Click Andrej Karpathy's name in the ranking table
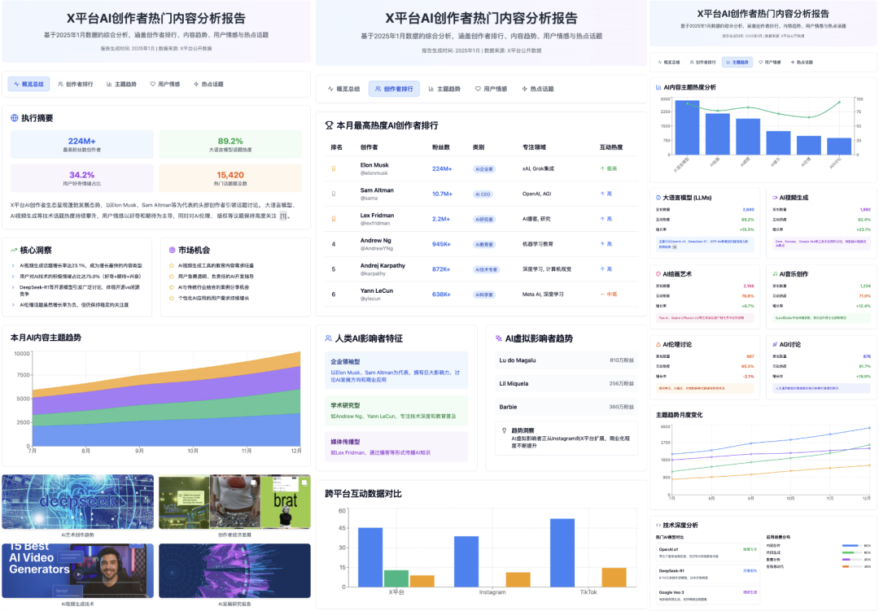 [383, 266]
